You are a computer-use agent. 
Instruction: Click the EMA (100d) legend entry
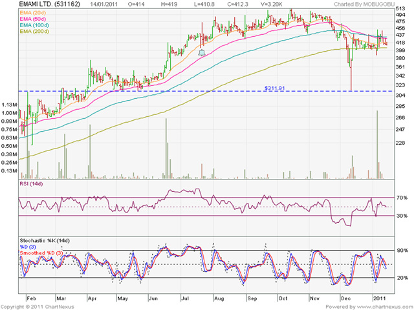click(x=34, y=25)
